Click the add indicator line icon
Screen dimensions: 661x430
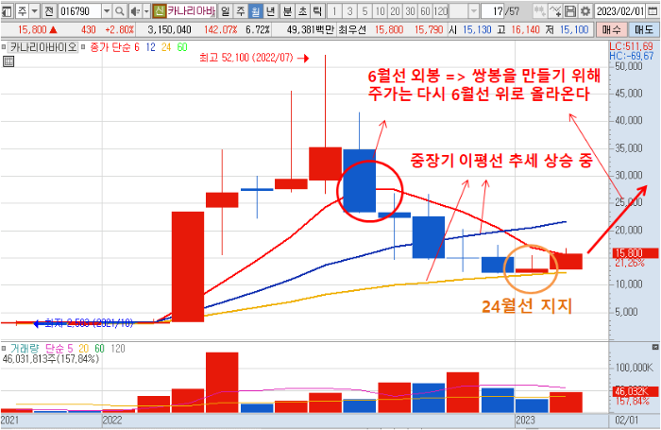pyautogui.click(x=555, y=11)
